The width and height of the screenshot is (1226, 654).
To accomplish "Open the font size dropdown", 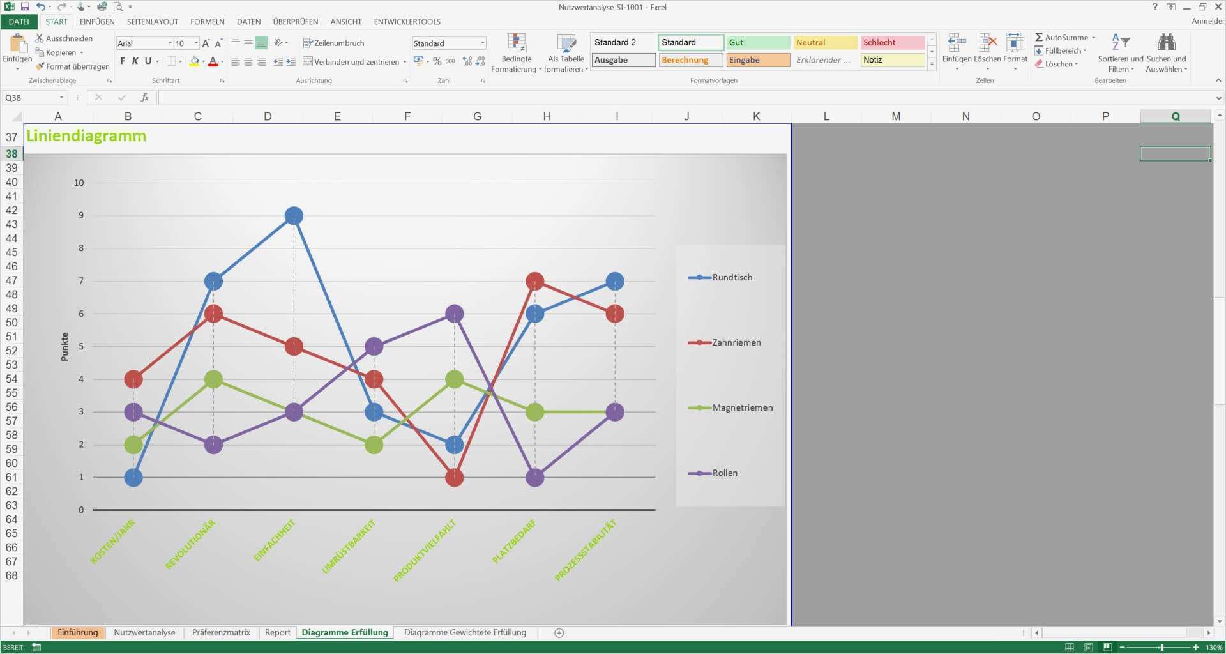I will pyautogui.click(x=196, y=43).
